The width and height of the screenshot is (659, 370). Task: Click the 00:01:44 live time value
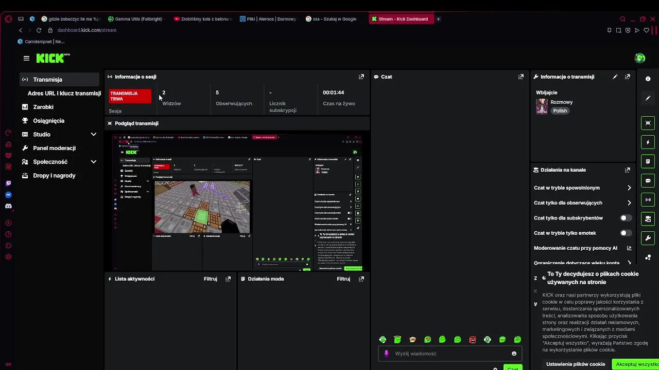tap(333, 92)
